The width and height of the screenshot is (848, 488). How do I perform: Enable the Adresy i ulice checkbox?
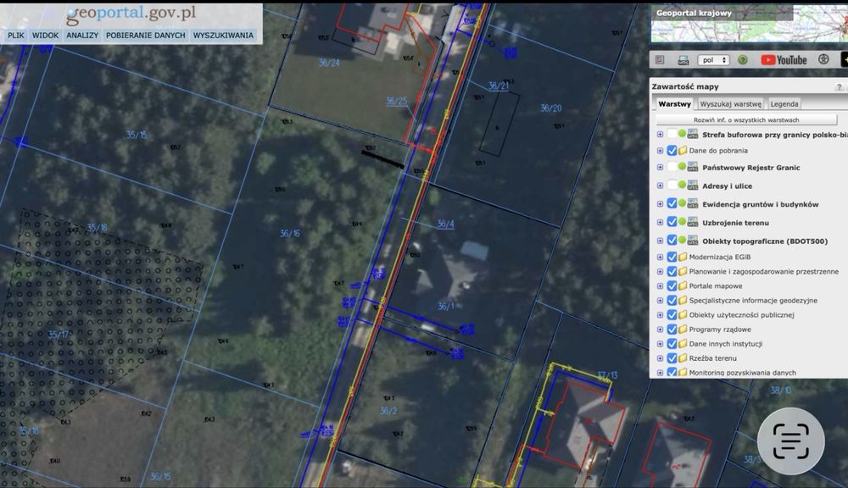672,186
